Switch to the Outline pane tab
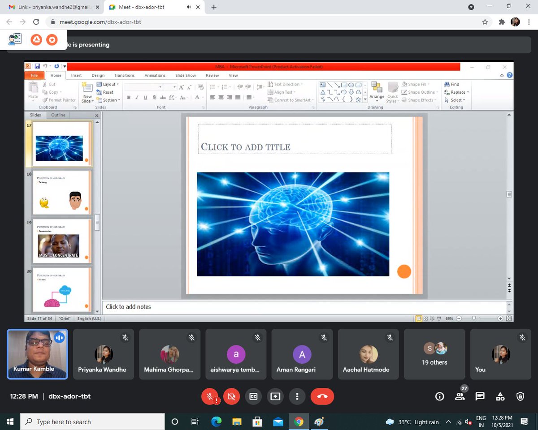The height and width of the screenshot is (430, 538). [x=58, y=115]
